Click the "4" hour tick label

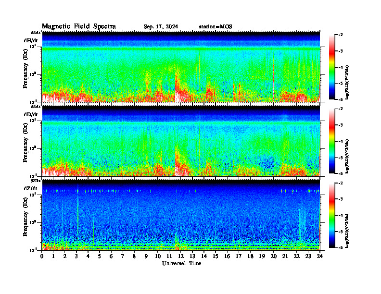pos(88,257)
